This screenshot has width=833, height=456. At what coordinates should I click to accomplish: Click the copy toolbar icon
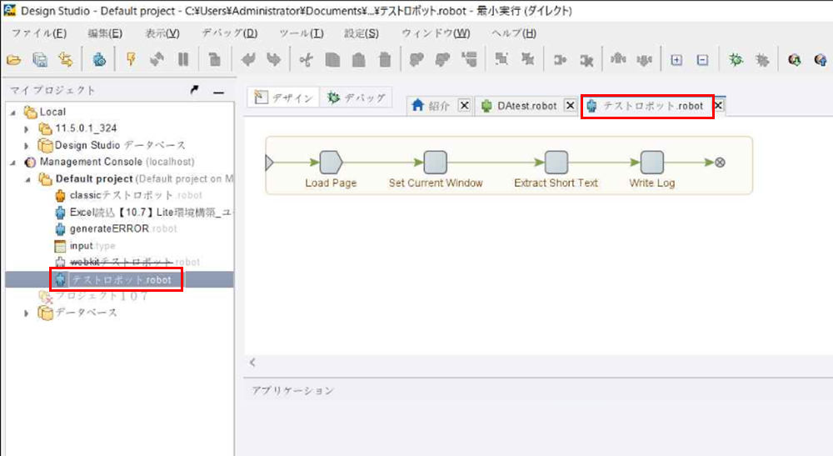[332, 59]
